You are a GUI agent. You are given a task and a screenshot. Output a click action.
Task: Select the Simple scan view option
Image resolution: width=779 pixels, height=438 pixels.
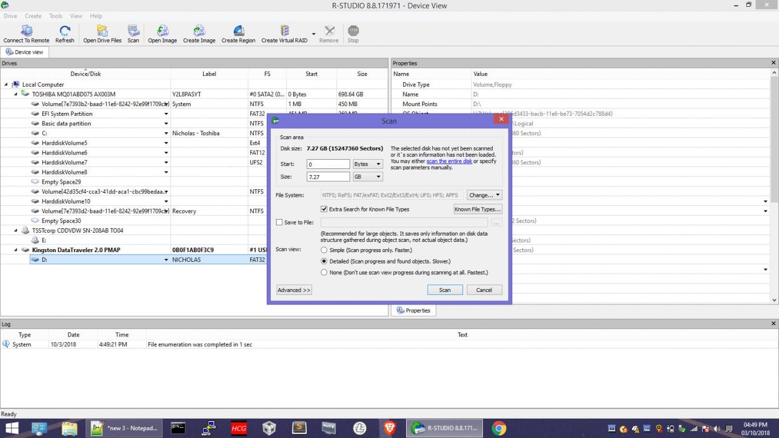[x=324, y=250]
